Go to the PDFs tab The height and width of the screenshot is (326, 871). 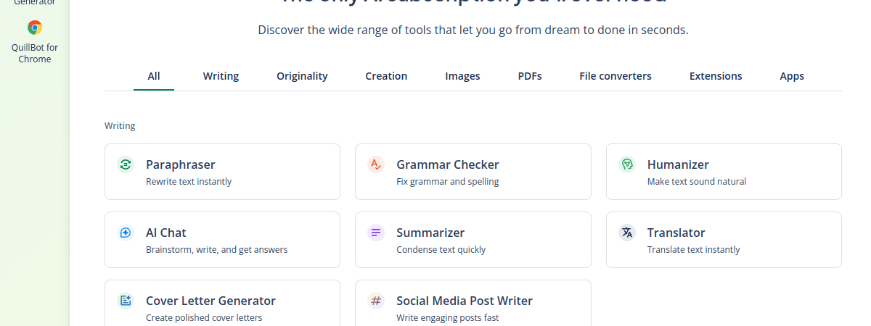pyautogui.click(x=530, y=76)
